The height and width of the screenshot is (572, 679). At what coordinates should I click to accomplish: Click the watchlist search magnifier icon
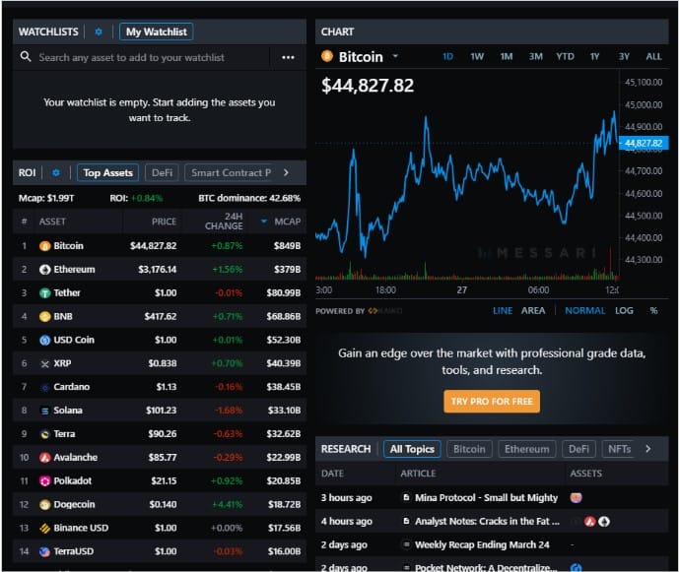pos(26,57)
